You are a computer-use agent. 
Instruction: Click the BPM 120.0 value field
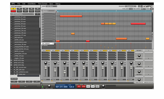[71, 87]
